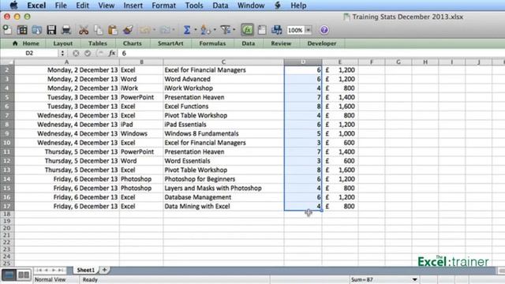Viewport: 505px width, 284px height.
Task: Open the Name Box stepper arrows
Action: 62,53
